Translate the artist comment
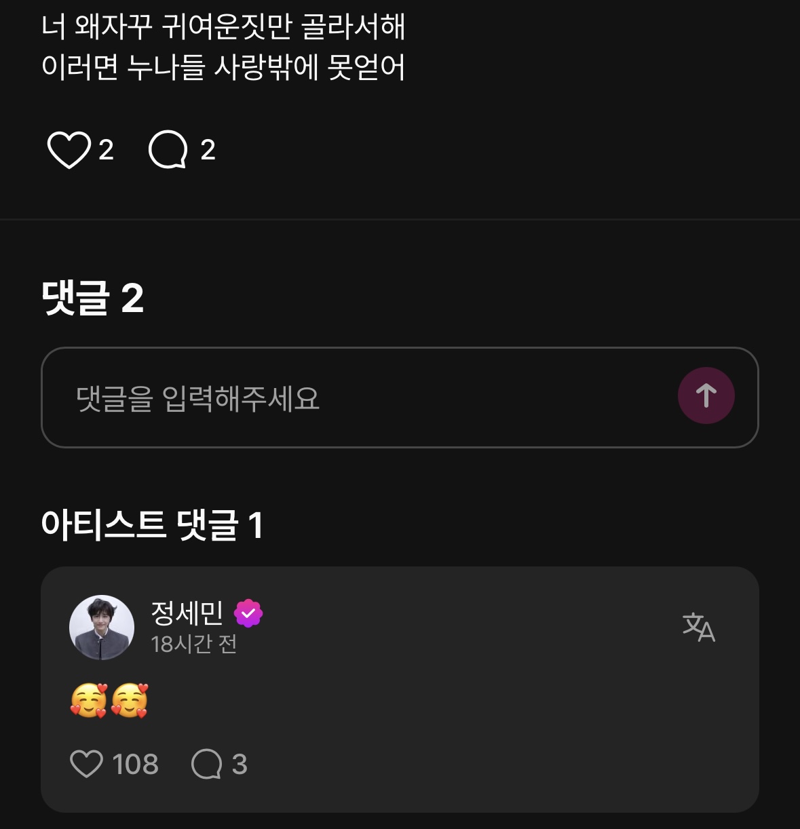Image resolution: width=800 pixels, height=829 pixels. pos(698,627)
